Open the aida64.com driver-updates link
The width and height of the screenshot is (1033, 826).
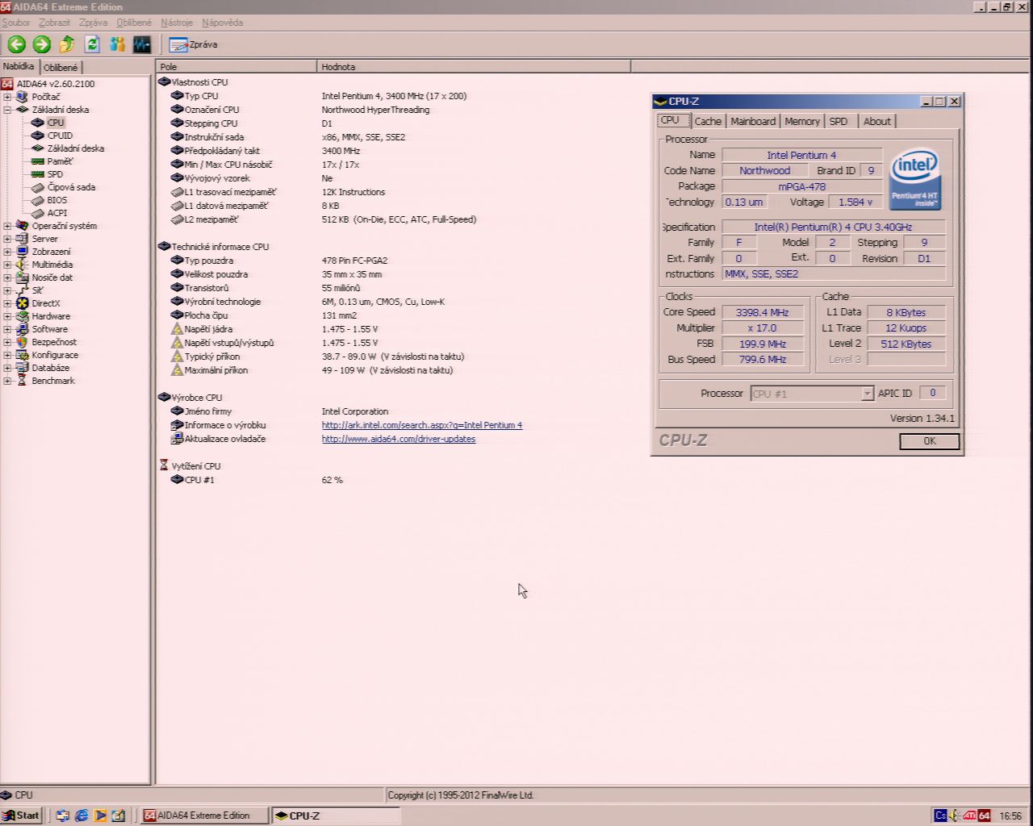399,439
